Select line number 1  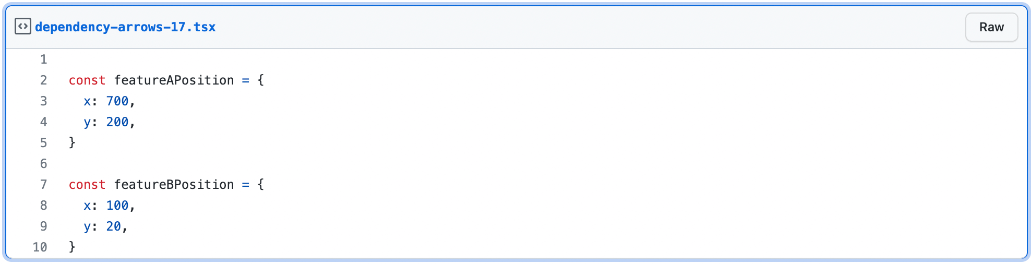click(44, 59)
